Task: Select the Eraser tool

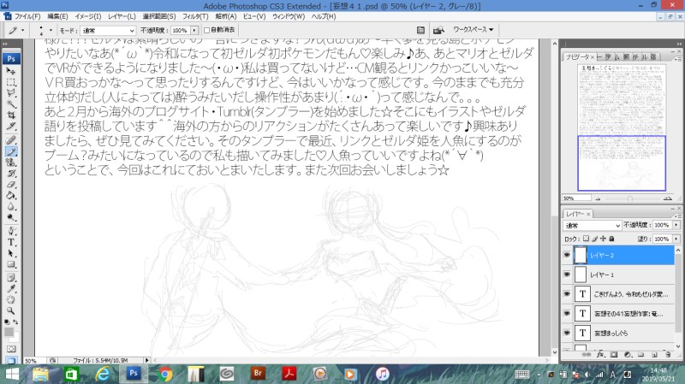Action: click(x=11, y=185)
